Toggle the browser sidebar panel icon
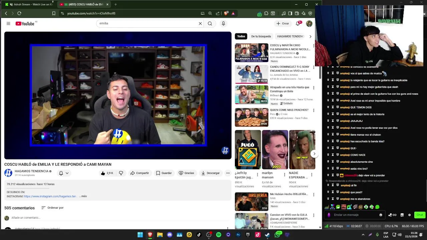 [x=290, y=13]
